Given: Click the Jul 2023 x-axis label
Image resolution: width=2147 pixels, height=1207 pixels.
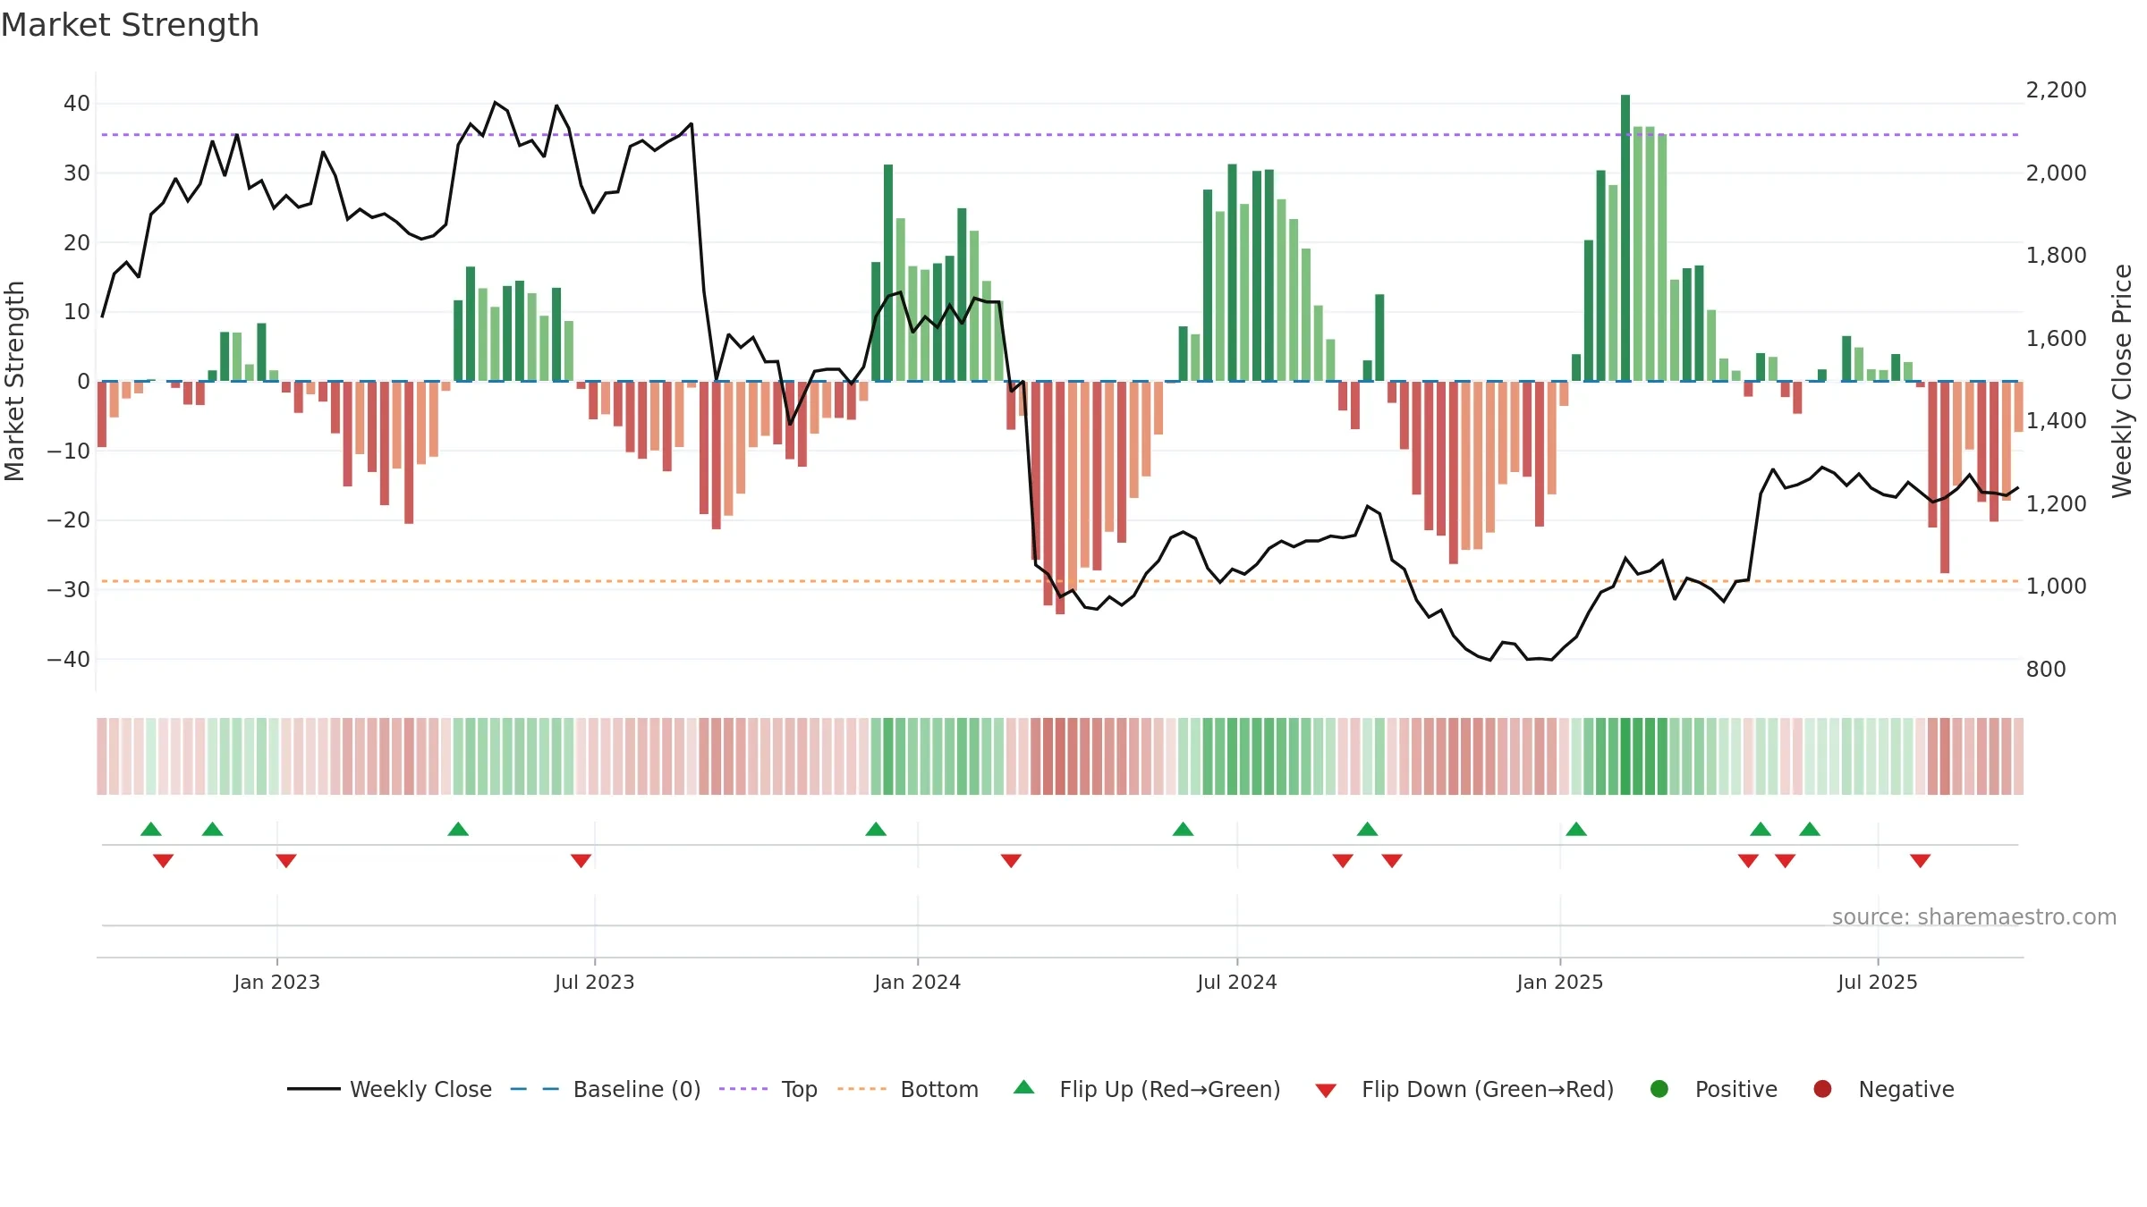Looking at the screenshot, I should click(594, 982).
